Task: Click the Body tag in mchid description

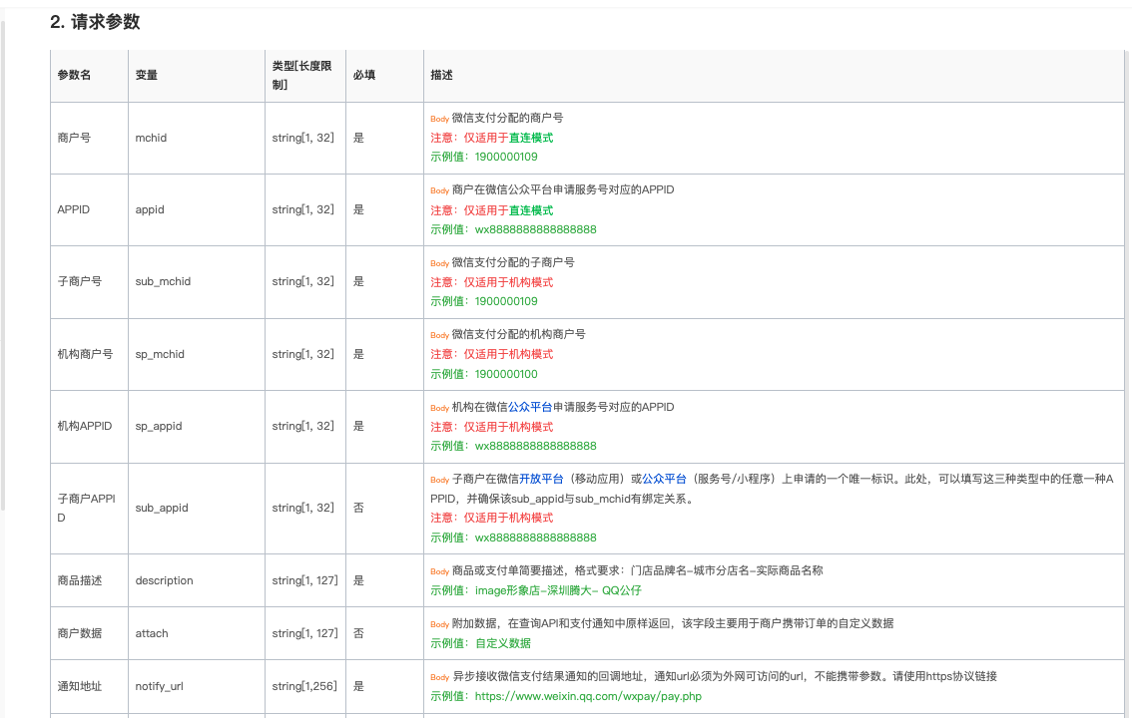Action: [x=439, y=119]
